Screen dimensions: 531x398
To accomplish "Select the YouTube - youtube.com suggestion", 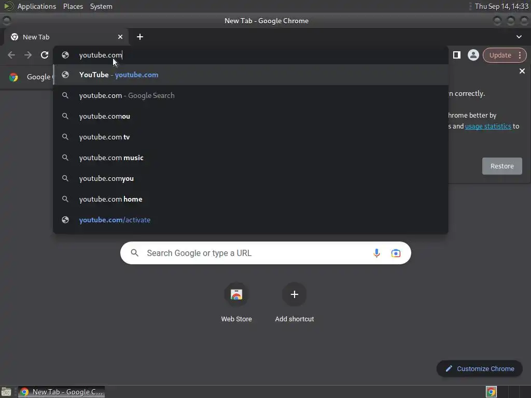I will (251, 75).
